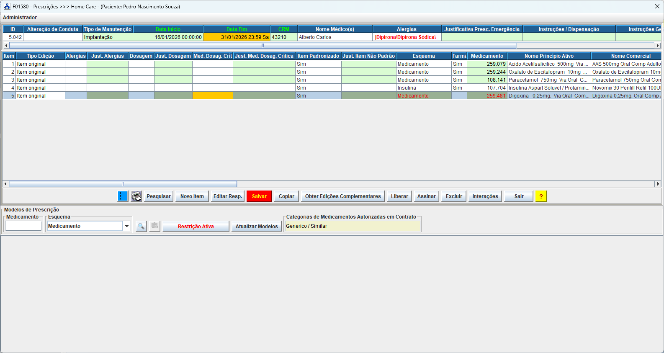664x353 pixels.
Task: Click the clipboard paste icon beside the magnifier
Action: [x=154, y=226]
